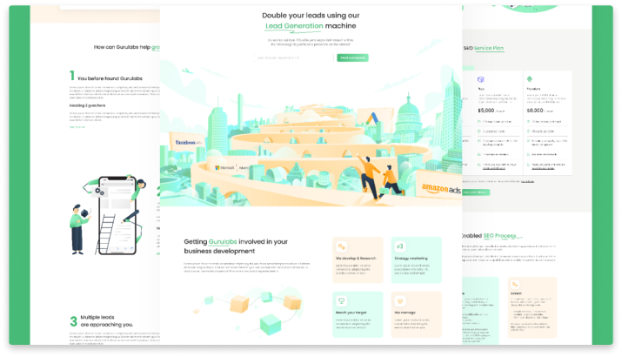Click the Microsoft Advertising logo
The height and width of the screenshot is (357, 622).
point(228,165)
